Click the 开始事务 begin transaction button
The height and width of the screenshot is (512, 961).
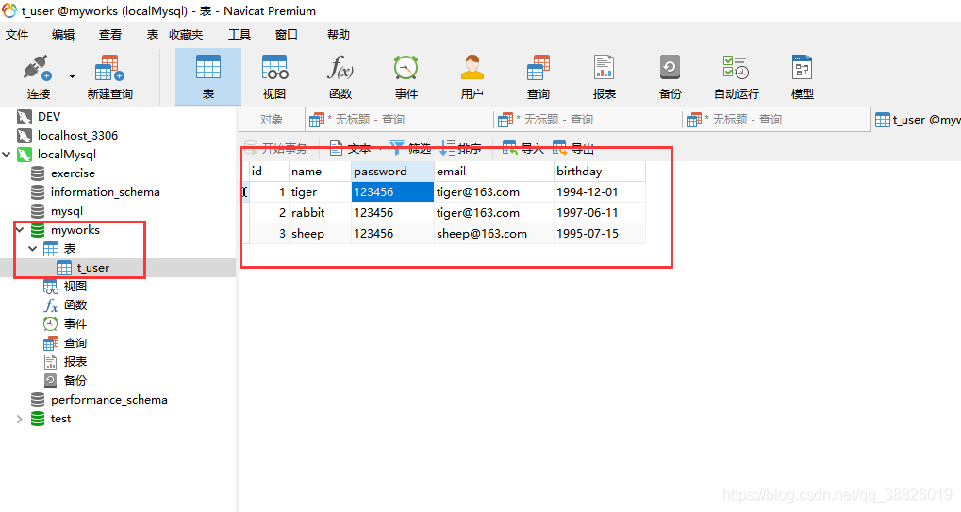(x=275, y=148)
